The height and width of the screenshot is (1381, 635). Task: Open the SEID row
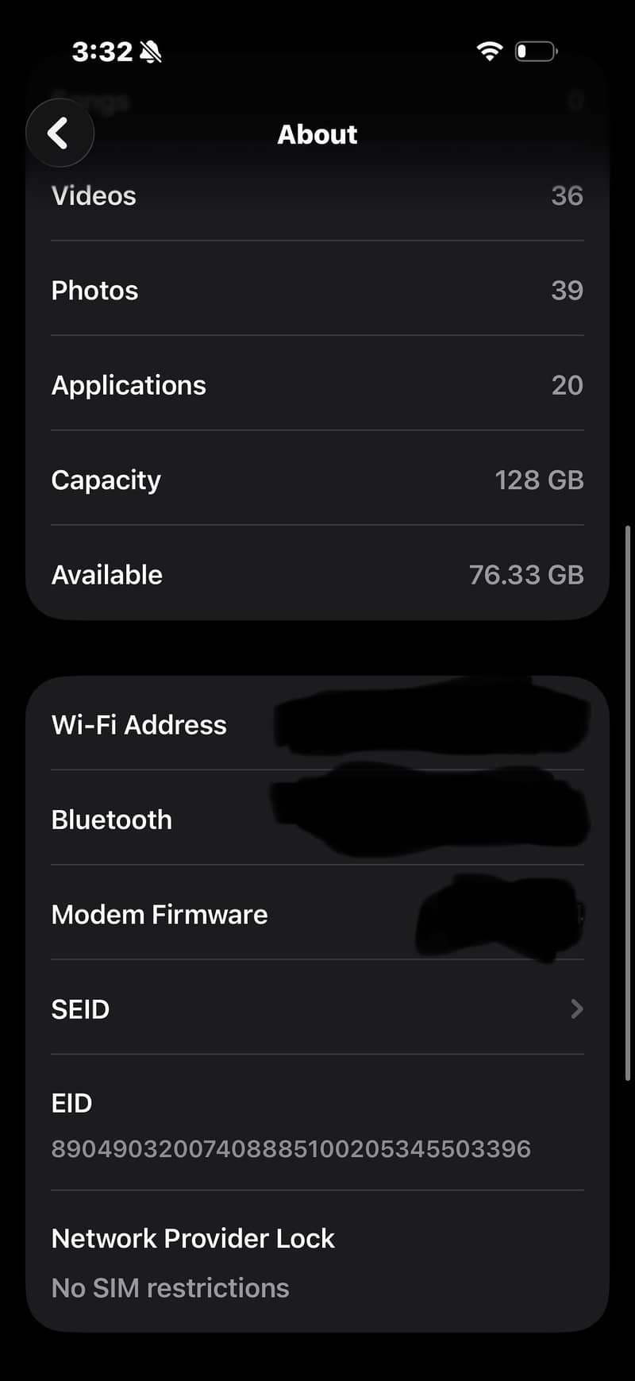pyautogui.click(x=317, y=1009)
